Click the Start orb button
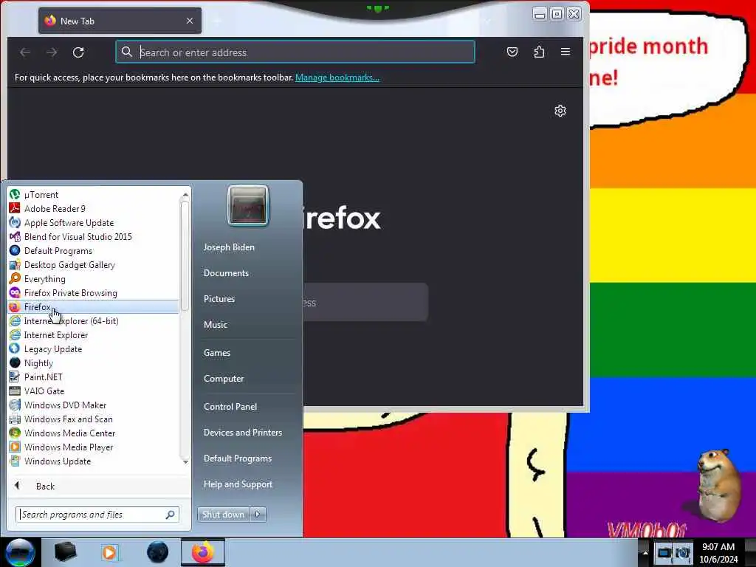The width and height of the screenshot is (756, 567). click(x=20, y=552)
